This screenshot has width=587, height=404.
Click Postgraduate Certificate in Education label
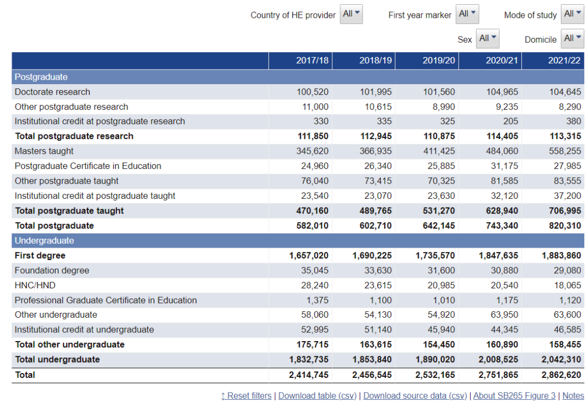[88, 166]
